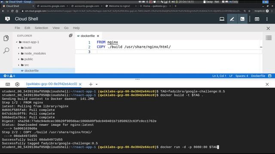Go back in the browser

click(x=3, y=11)
